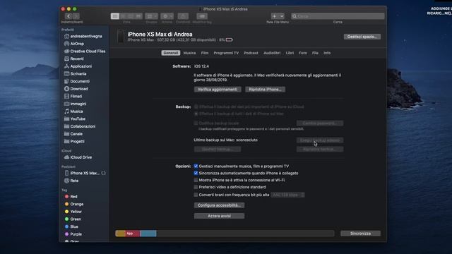The image size is (452, 254).
Task: Open the AAC 128 kbps bitrate dropdown
Action: coord(287,195)
